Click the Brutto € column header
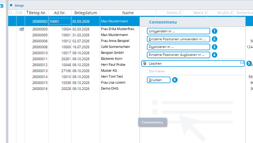Screen dimensions: 253x143 tap(221, 13)
